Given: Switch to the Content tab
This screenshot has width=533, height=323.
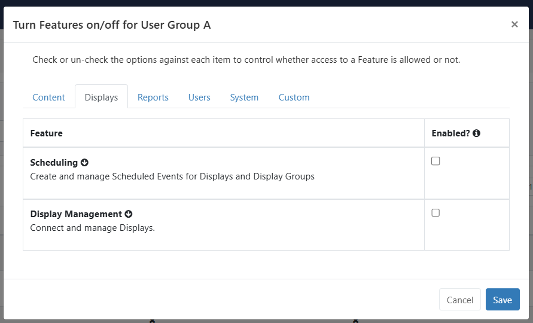Looking at the screenshot, I should (48, 97).
